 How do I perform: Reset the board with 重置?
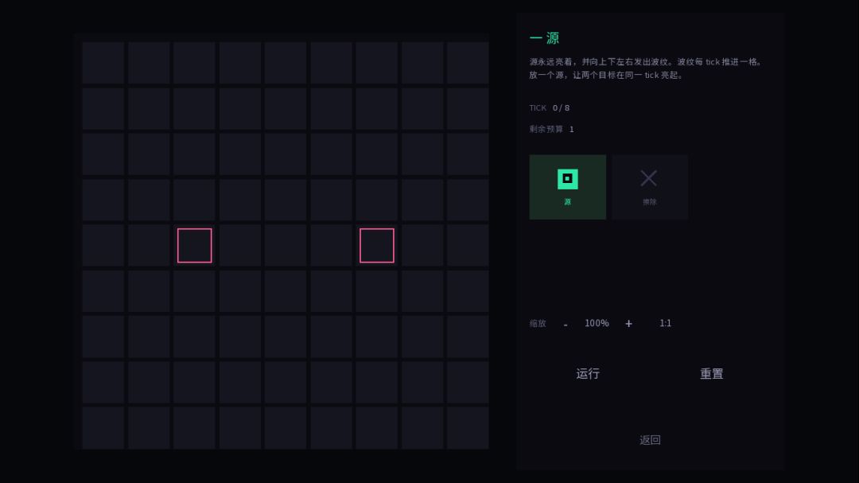pos(711,374)
